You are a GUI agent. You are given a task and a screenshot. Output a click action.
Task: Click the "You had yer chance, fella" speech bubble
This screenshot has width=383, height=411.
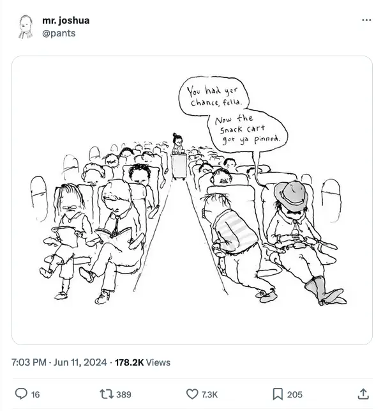tap(206, 97)
